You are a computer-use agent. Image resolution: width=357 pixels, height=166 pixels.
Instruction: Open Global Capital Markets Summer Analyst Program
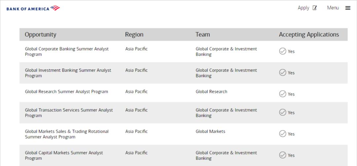(x=64, y=155)
